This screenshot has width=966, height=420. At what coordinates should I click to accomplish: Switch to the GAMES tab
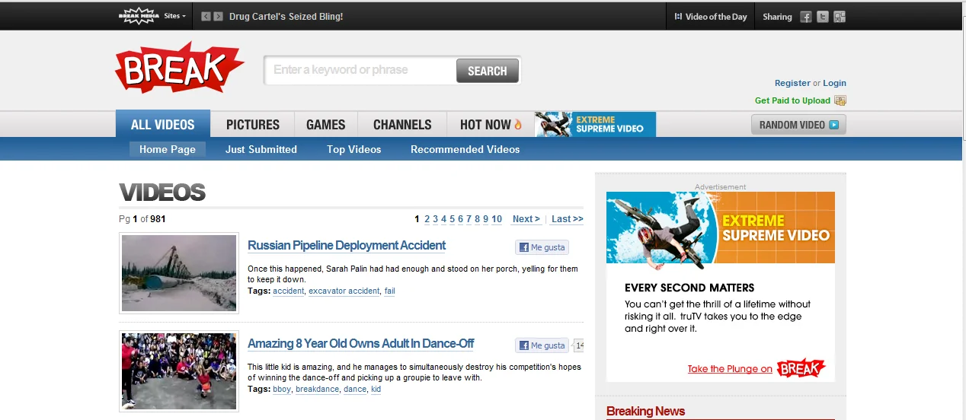326,125
